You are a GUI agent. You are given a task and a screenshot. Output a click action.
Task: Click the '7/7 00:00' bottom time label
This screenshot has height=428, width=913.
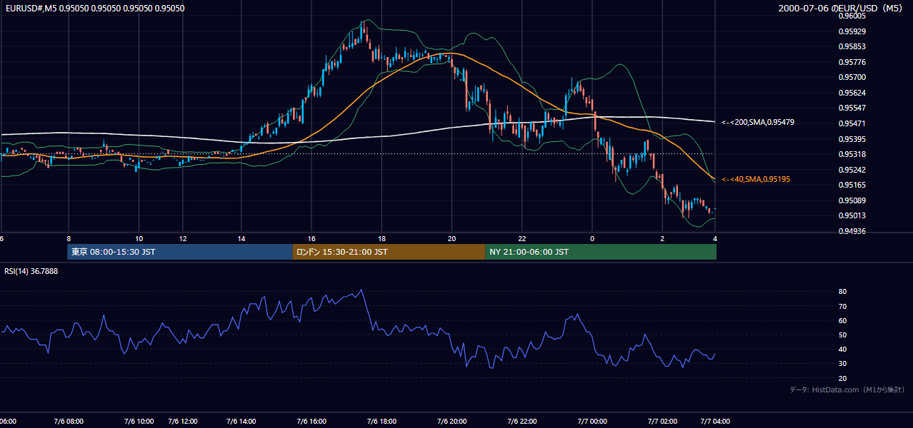point(592,422)
